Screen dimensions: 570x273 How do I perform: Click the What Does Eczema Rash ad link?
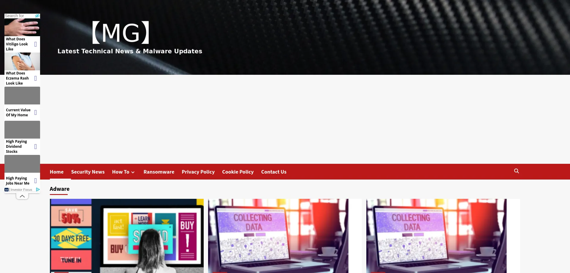point(17,78)
